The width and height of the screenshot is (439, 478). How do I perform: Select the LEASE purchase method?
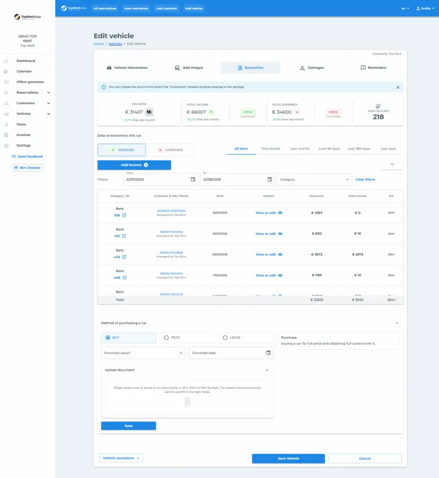(225, 337)
